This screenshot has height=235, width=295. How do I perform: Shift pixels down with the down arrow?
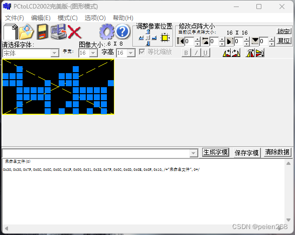tap(148, 44)
